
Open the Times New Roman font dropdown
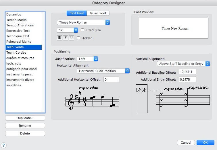click(x=83, y=22)
